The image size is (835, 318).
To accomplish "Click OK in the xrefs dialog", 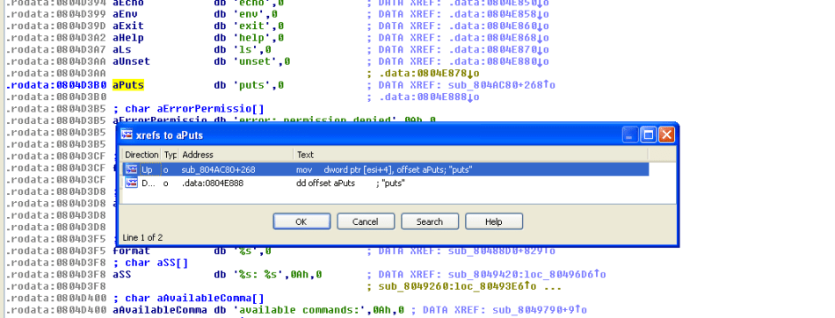I will coord(301,221).
